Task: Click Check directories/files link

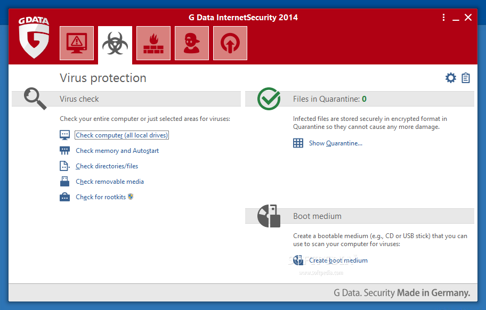Action: (107, 166)
